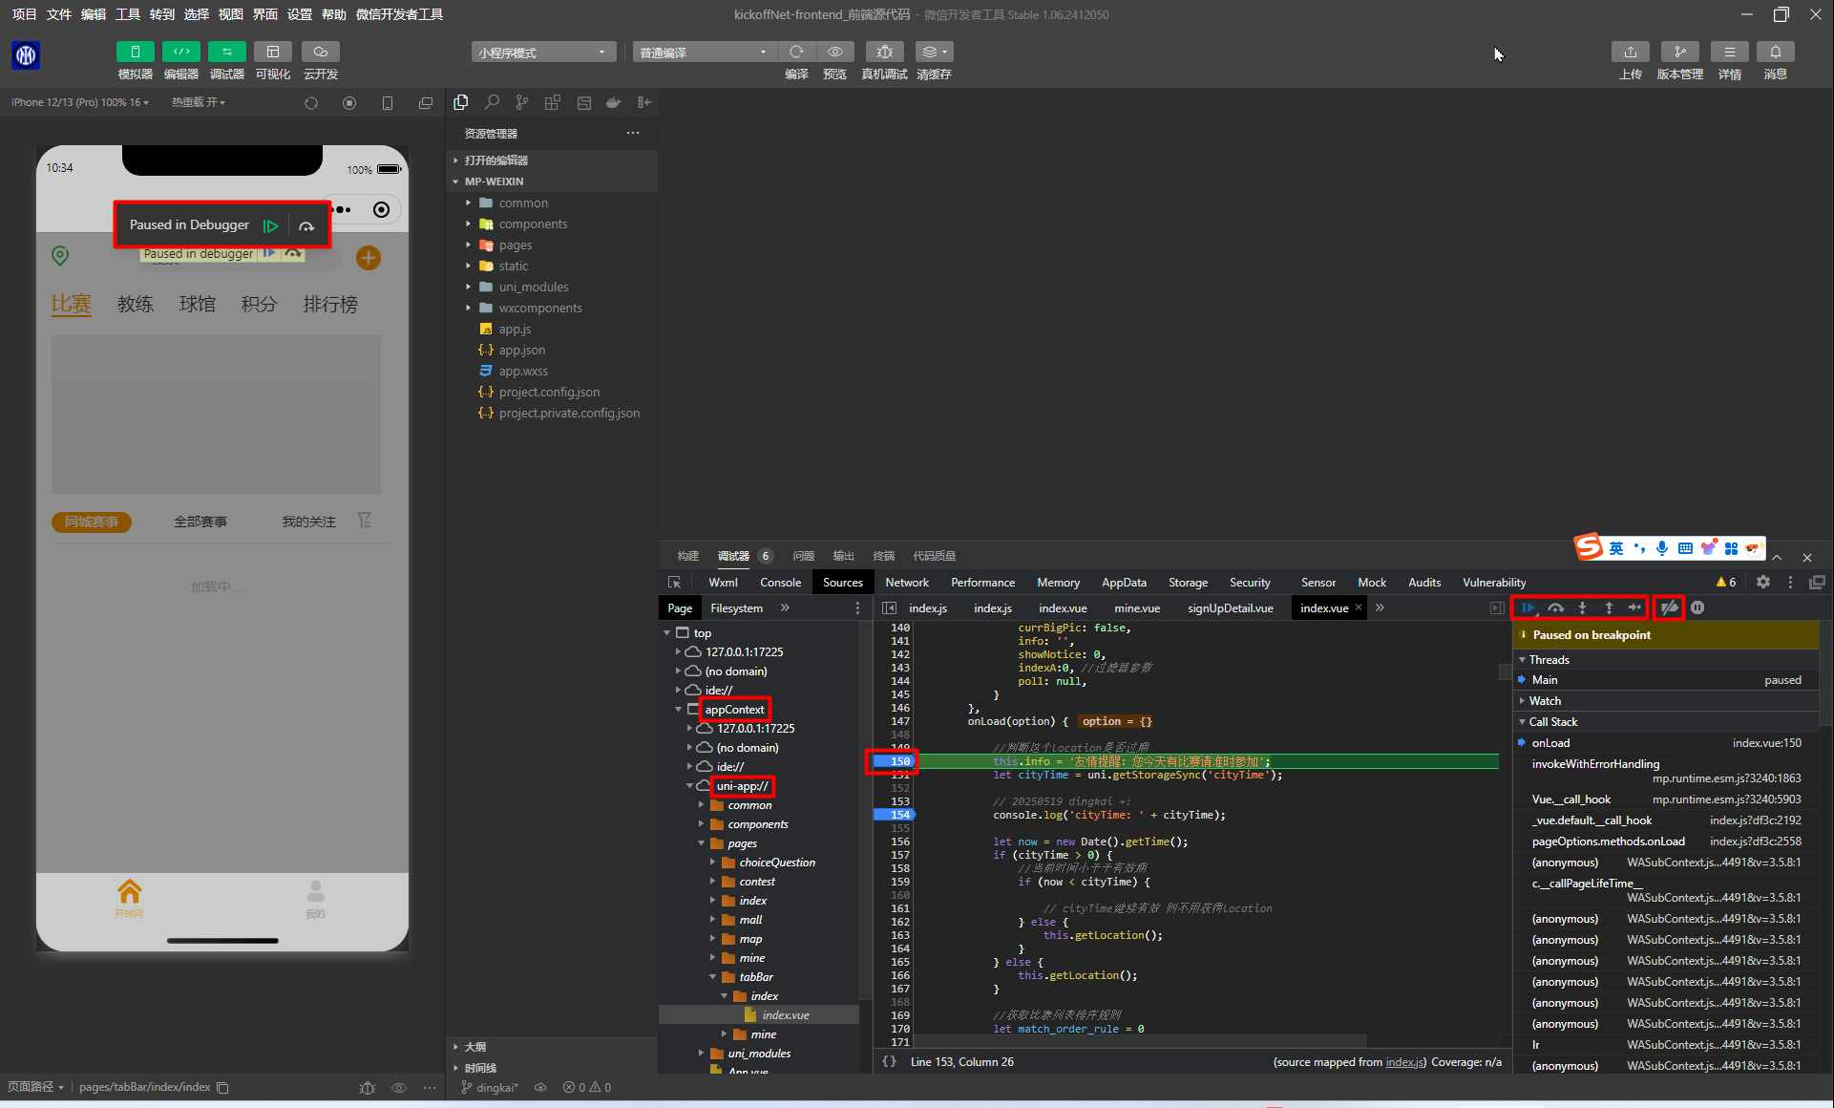Expand the components folder in explorer

533,224
